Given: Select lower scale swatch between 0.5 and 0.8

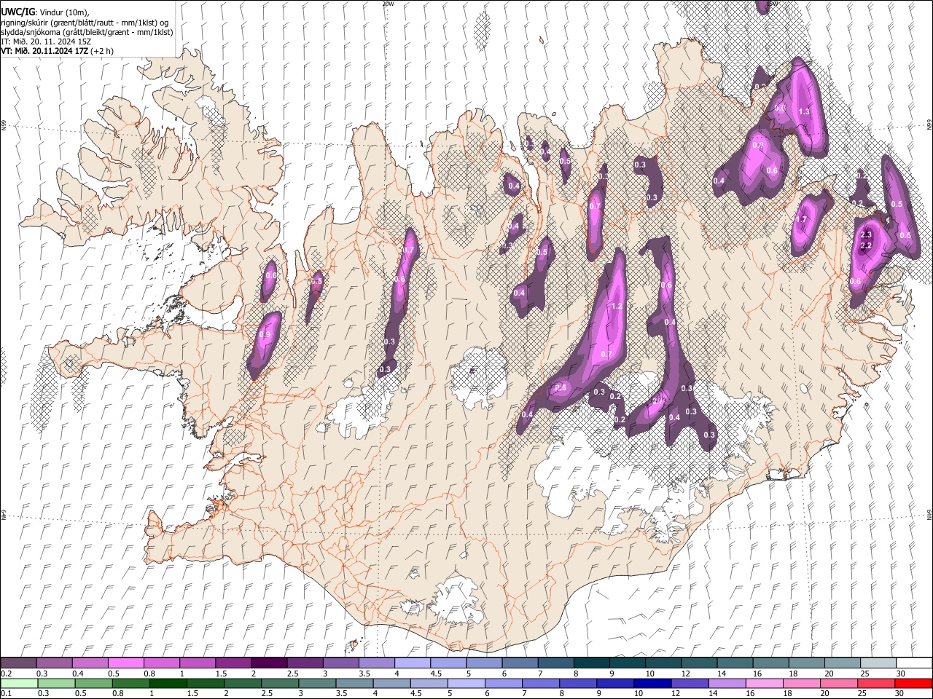Looking at the screenshot, I should (x=93, y=683).
